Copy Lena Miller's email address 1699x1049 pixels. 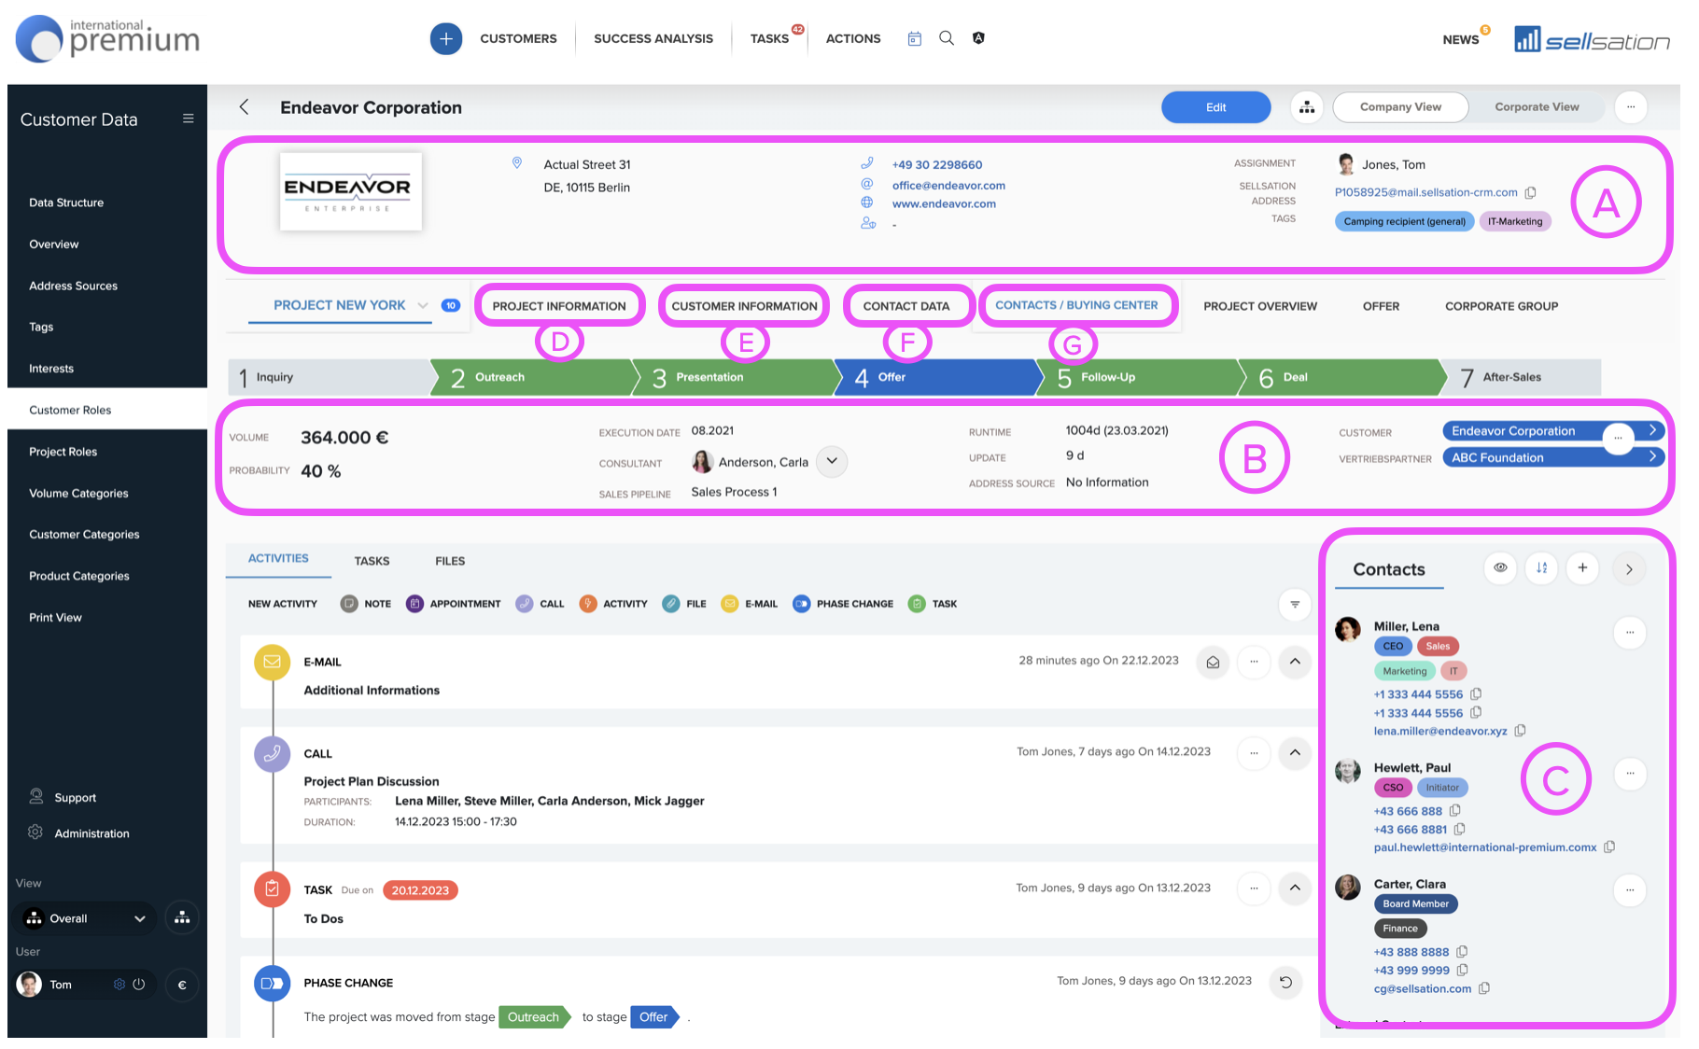pos(1521,731)
